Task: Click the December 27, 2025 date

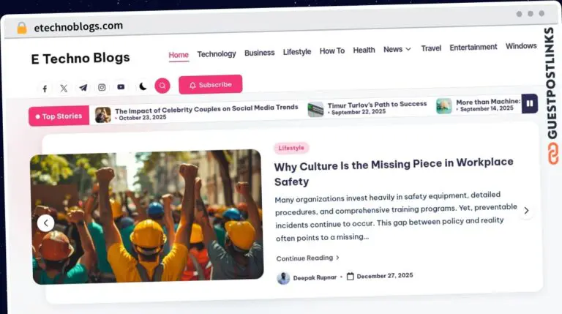Action: [x=385, y=276]
